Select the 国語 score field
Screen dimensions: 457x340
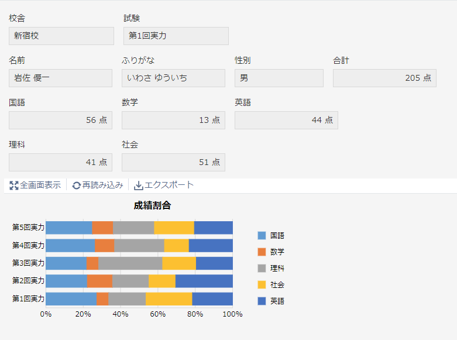[x=60, y=120]
